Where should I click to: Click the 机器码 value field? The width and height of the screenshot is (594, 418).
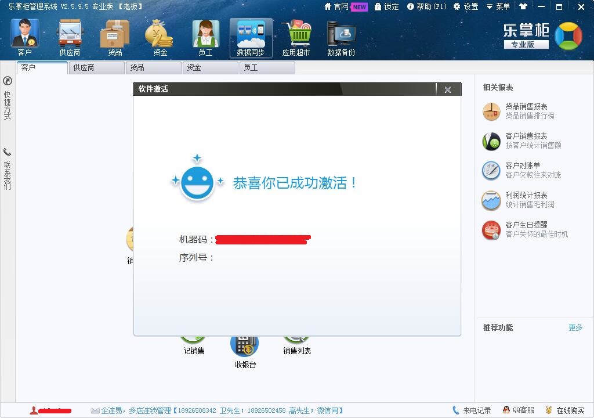pyautogui.click(x=263, y=240)
